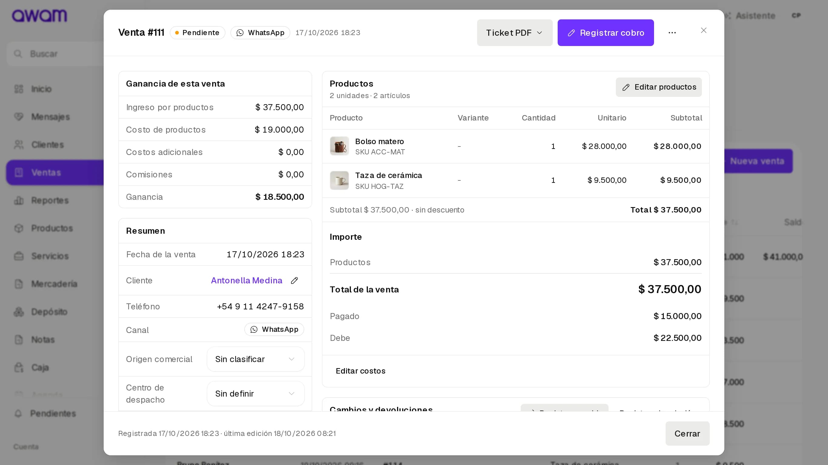Click the Pagado amount $ 15.000,00
The width and height of the screenshot is (828, 465).
[x=678, y=316]
